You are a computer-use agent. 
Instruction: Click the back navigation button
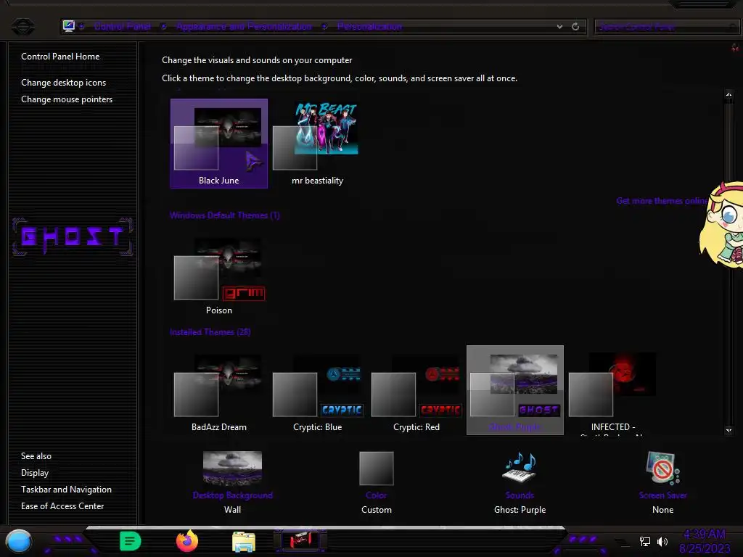pos(22,26)
